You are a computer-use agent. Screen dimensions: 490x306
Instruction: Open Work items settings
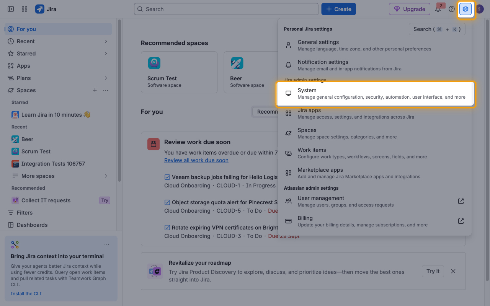[x=375, y=153]
